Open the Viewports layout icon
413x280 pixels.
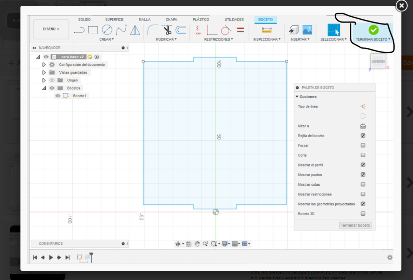coord(245,244)
